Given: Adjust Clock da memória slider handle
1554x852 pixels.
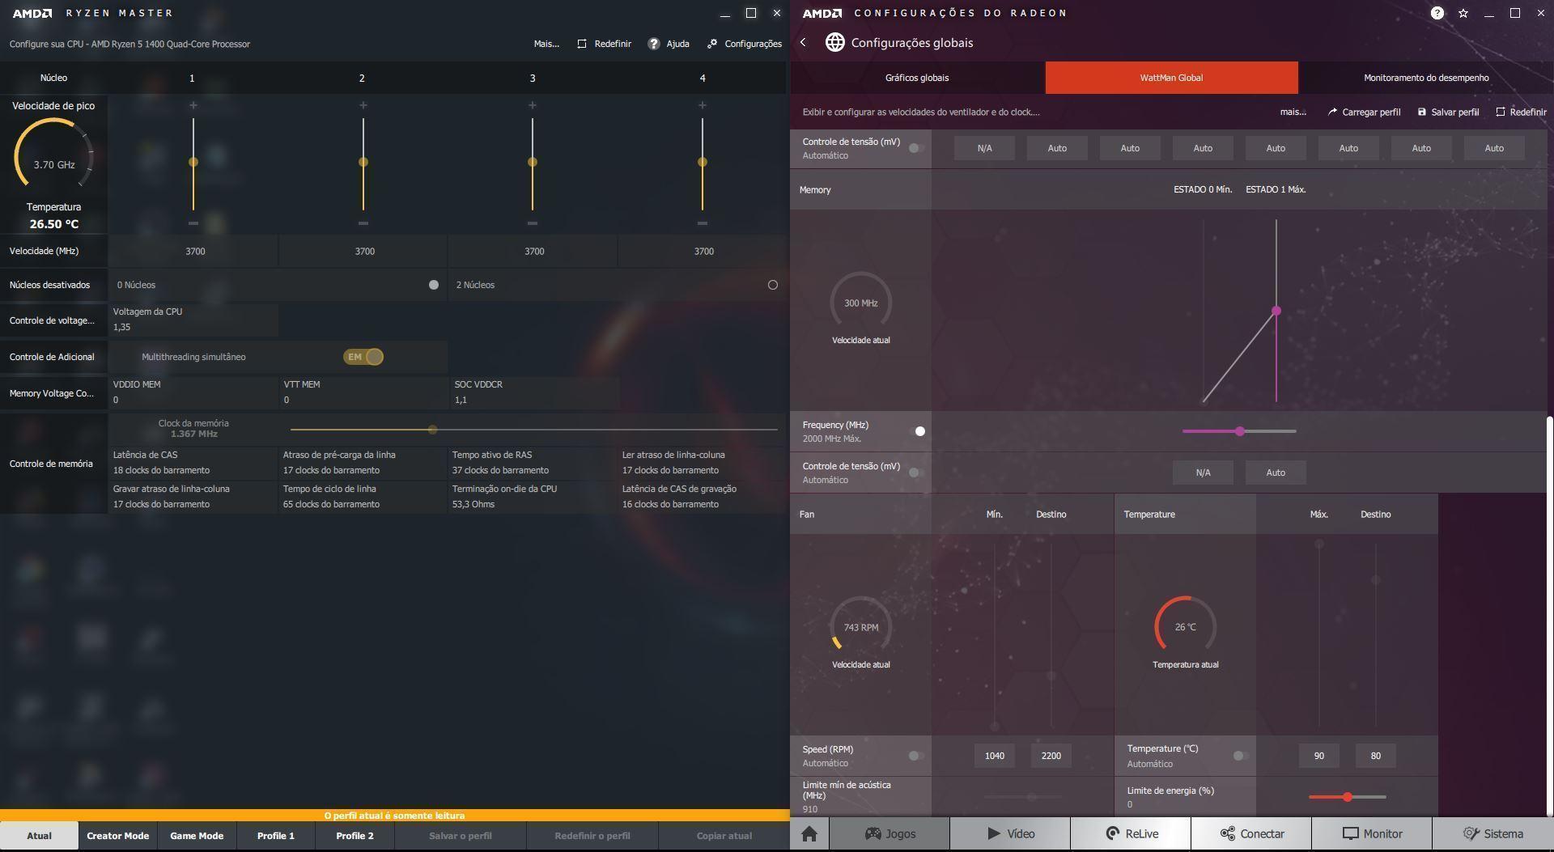Looking at the screenshot, I should point(432,430).
